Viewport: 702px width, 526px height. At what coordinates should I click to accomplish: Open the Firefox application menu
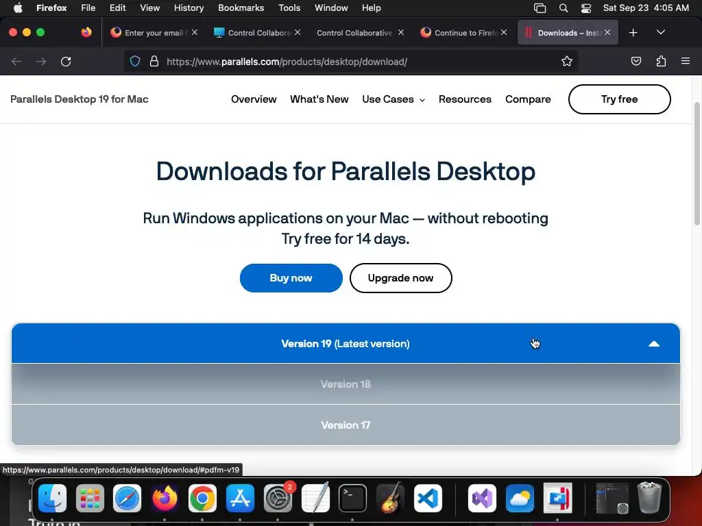(51, 8)
